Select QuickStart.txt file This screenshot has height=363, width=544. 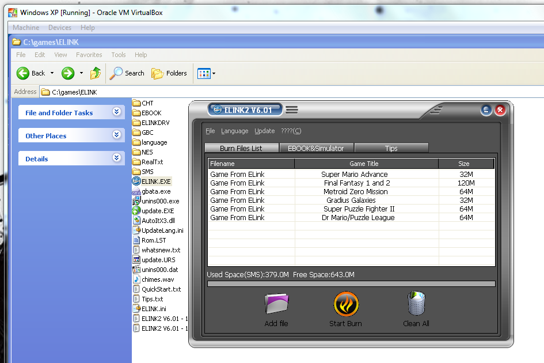pos(157,289)
